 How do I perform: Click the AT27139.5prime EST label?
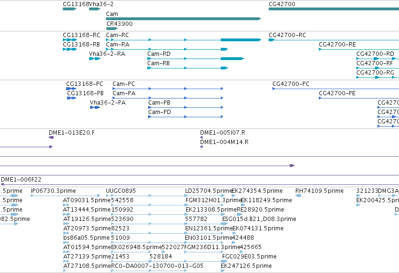87,257
